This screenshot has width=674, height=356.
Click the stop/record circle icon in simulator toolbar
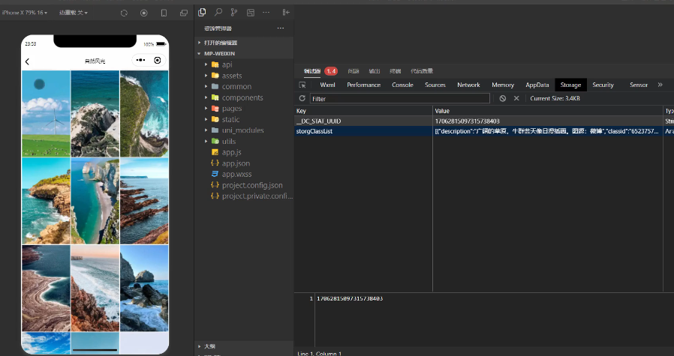[144, 13]
